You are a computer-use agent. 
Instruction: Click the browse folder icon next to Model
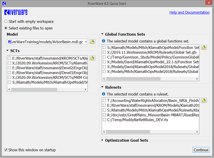(x=92, y=42)
